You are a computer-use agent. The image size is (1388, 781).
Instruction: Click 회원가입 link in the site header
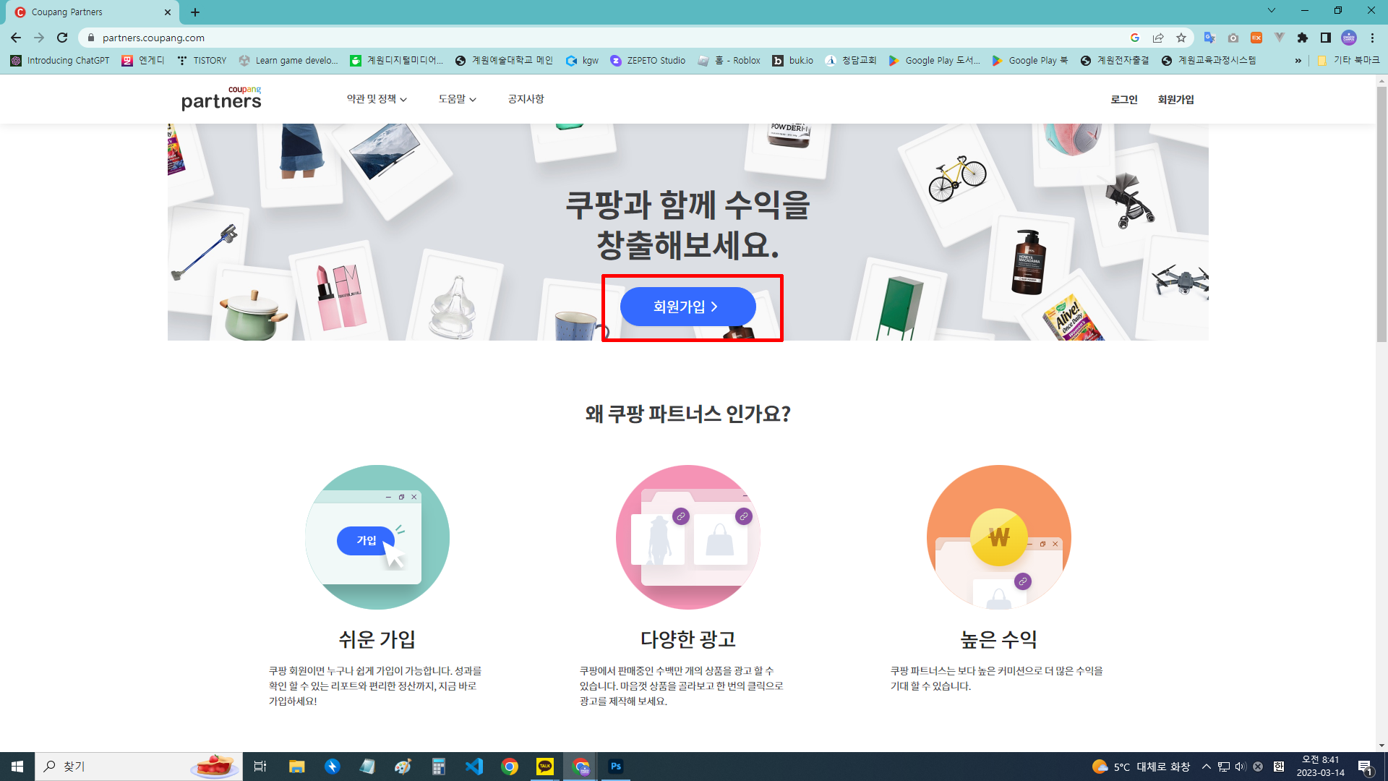[1175, 100]
